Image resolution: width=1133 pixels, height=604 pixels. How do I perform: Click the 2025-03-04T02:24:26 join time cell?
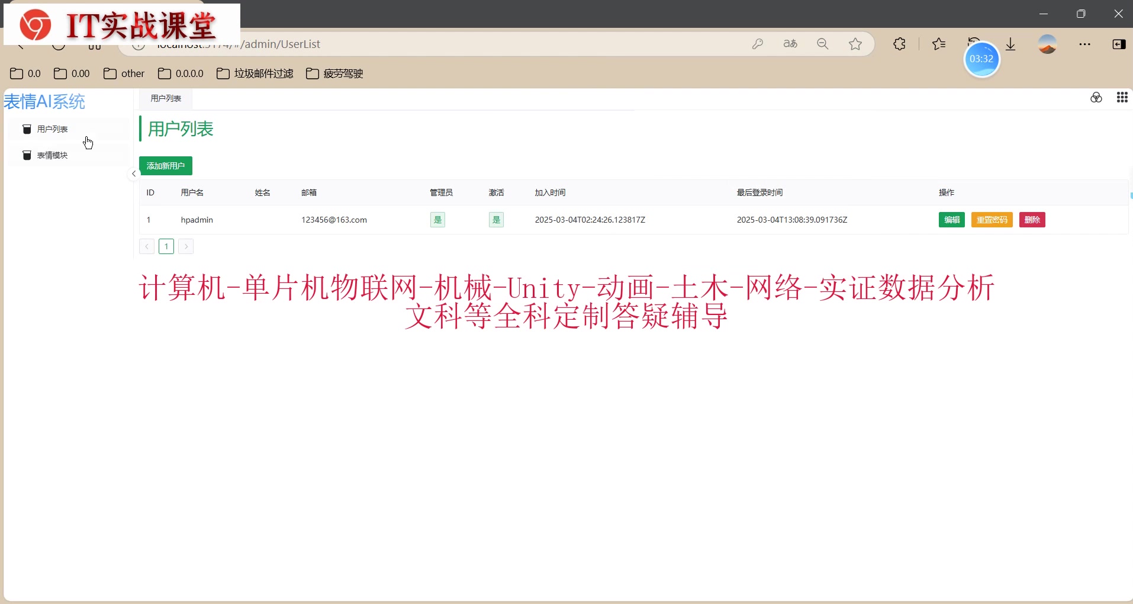coord(590,220)
